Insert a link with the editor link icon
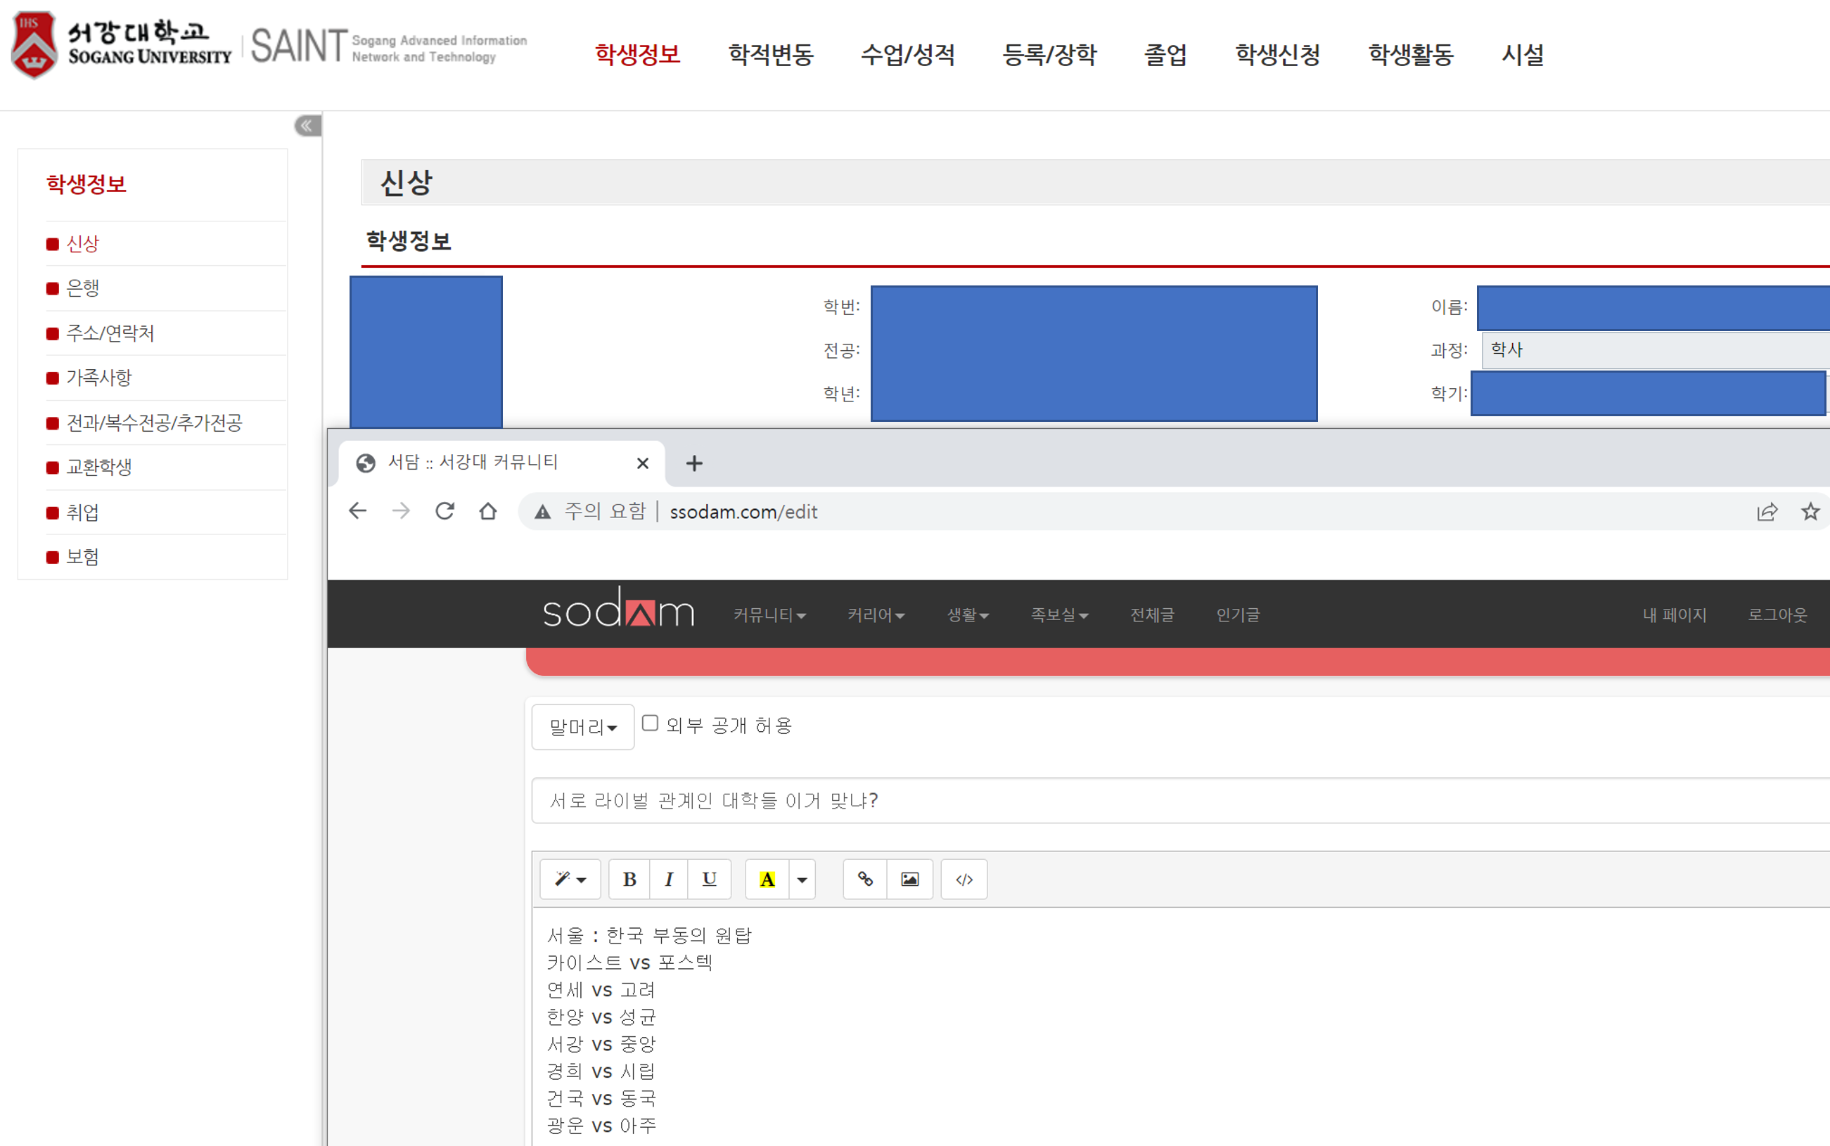Viewport: 1830px width, 1146px height. point(865,880)
